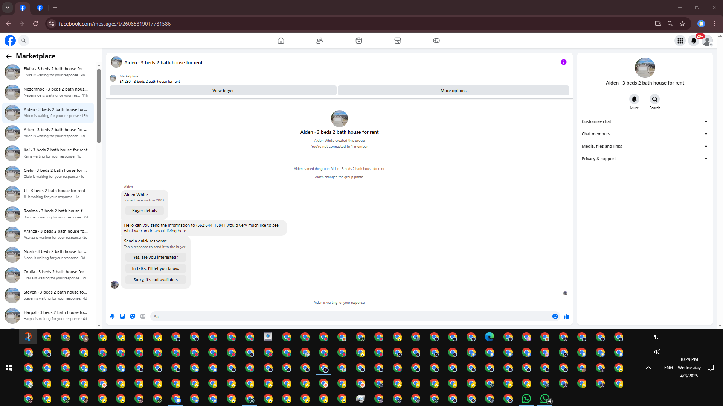Screen dimensions: 723x406
Task: Go to the Home tab
Action: tap(281, 41)
